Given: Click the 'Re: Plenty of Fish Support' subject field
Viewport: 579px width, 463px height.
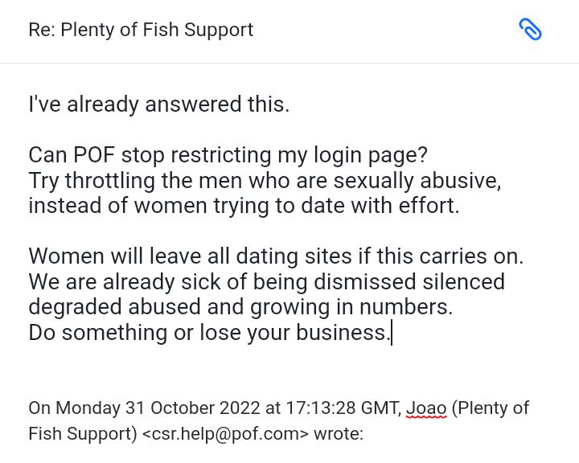Looking at the screenshot, I should pyautogui.click(x=141, y=30).
